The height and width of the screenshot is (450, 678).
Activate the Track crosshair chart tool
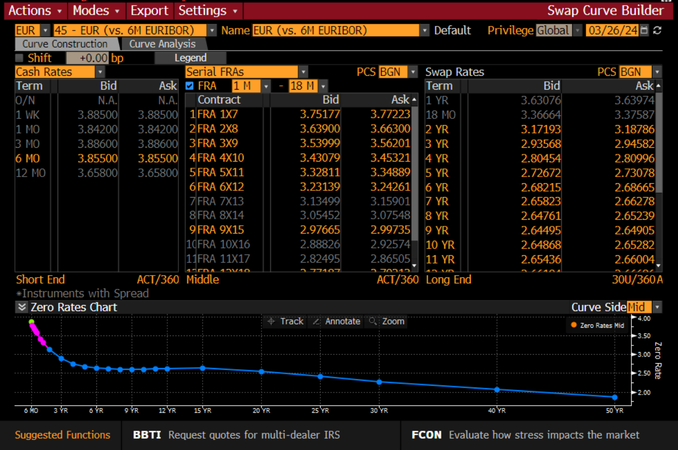coord(285,321)
